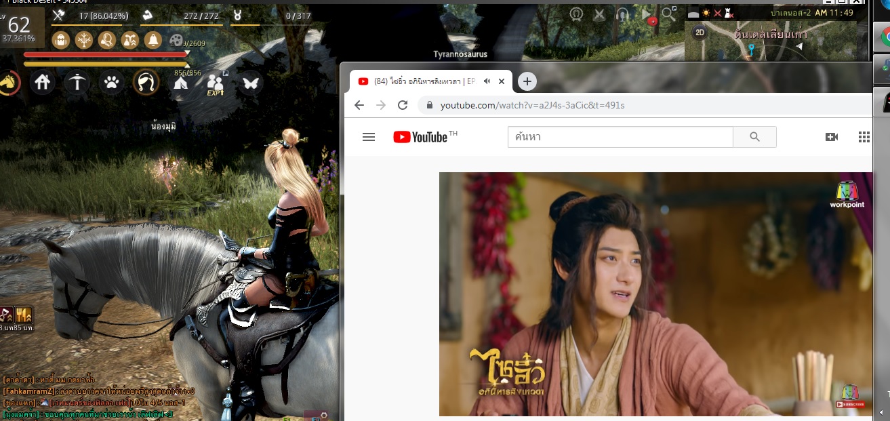Click the YouTube search magnifier button

point(755,137)
